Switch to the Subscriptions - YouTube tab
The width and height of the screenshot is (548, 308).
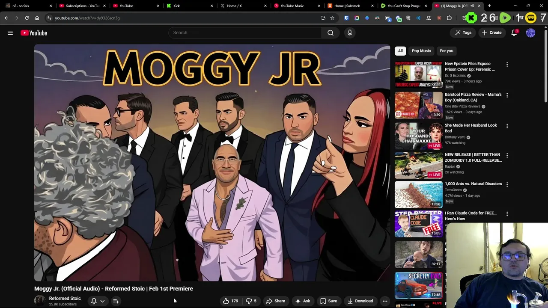tap(81, 6)
